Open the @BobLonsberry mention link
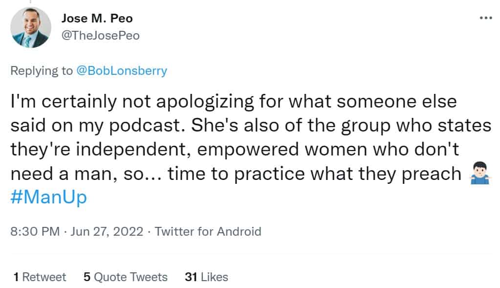500x288 pixels. point(121,70)
